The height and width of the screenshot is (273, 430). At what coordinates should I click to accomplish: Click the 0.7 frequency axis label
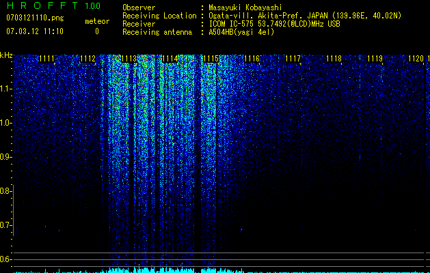click(5, 225)
